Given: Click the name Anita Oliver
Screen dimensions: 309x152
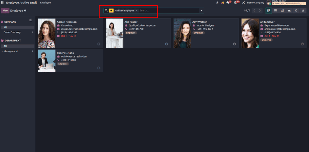Looking at the screenshot, I should coord(267,22).
